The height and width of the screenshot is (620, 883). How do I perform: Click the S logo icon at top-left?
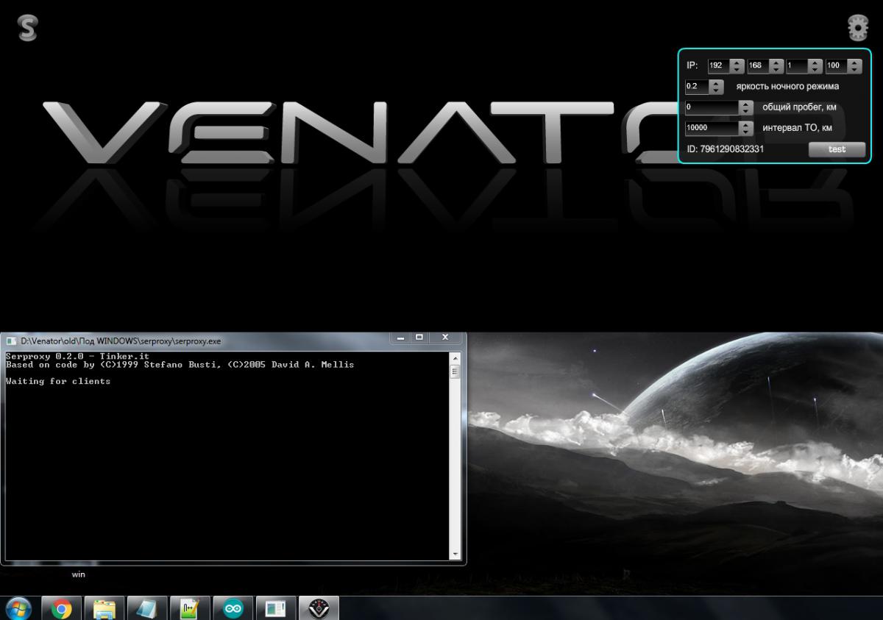pos(27,28)
